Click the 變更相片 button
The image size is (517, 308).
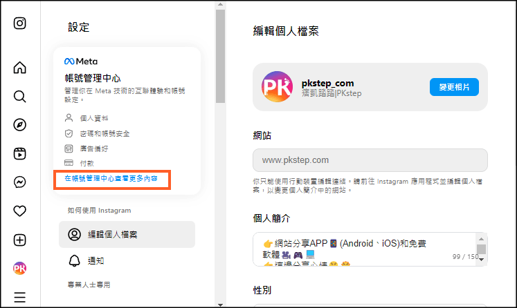pos(454,87)
